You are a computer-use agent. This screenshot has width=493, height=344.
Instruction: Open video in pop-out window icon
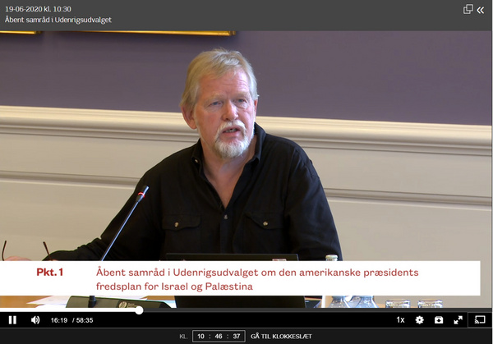click(468, 9)
